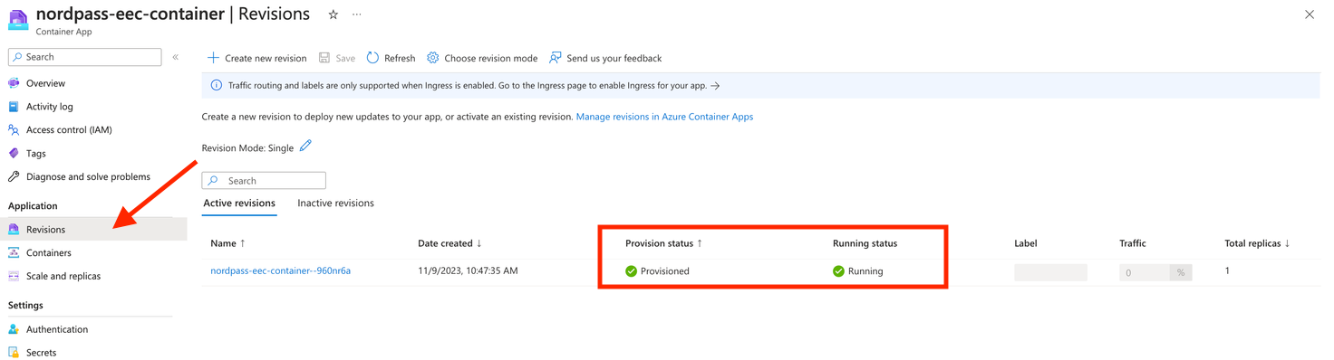1334x360 pixels.
Task: Click the Authentication person icon
Action: tap(14, 330)
